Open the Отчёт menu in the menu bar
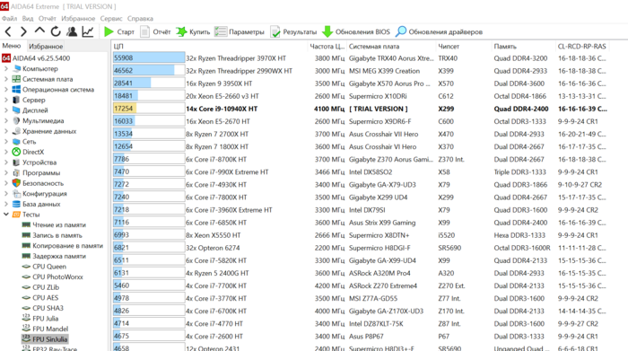Image resolution: width=628 pixels, height=351 pixels. tap(48, 19)
